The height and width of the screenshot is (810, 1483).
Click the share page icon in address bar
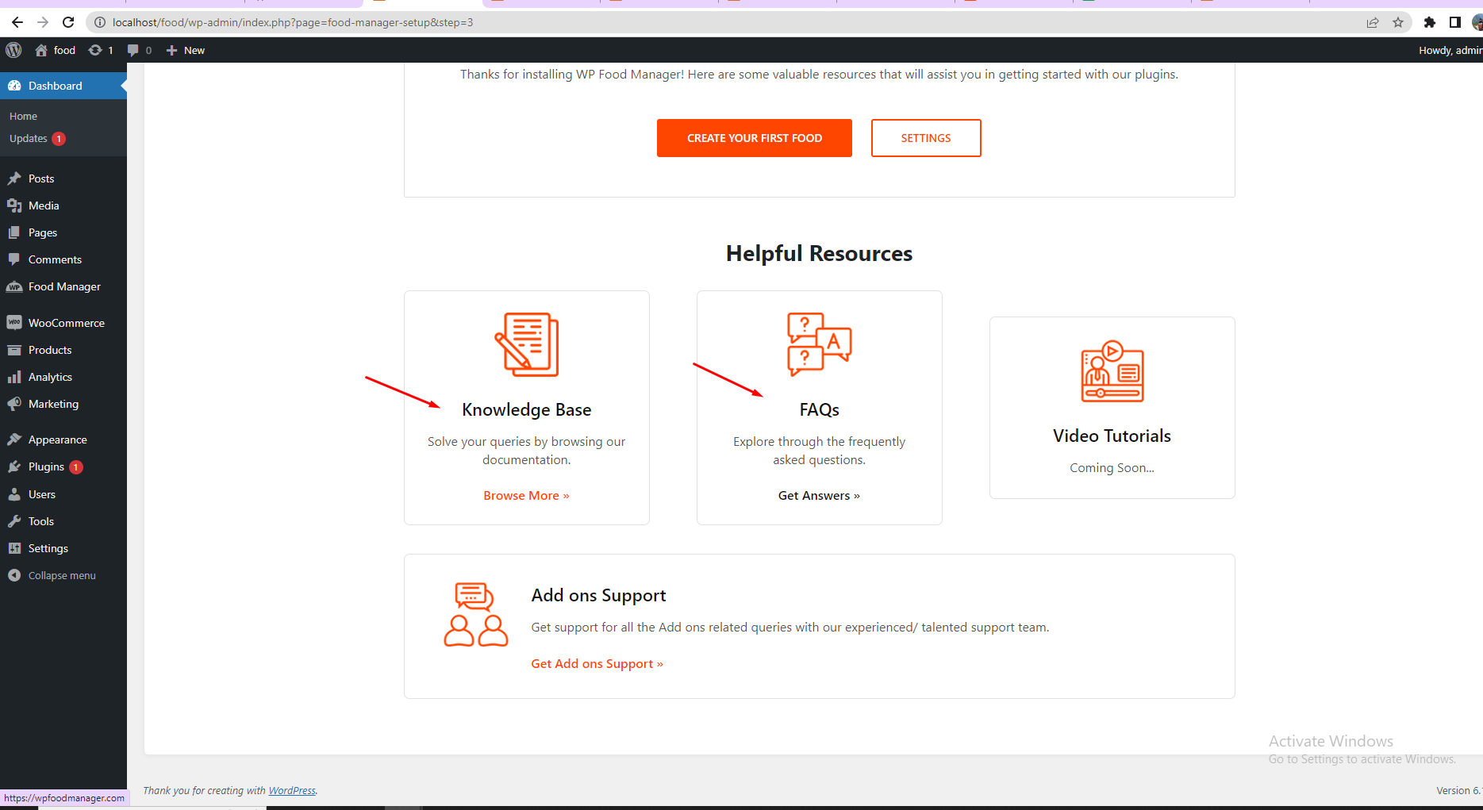pos(1373,22)
